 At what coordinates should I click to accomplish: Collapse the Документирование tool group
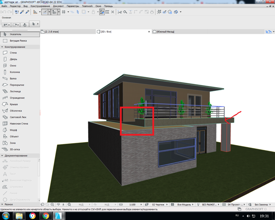click(2, 156)
